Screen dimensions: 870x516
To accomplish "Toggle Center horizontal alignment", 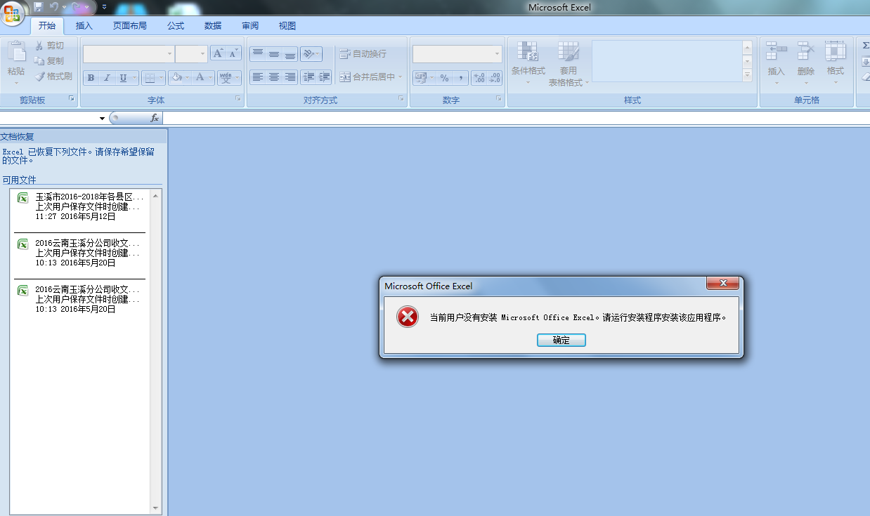I will tap(273, 77).
